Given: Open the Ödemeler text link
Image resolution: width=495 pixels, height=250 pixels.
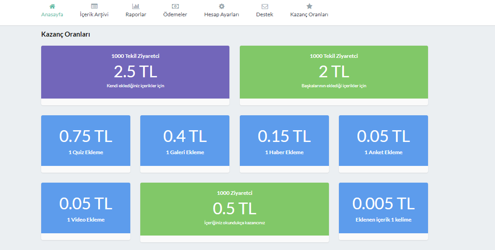Looking at the screenshot, I should 175,14.
